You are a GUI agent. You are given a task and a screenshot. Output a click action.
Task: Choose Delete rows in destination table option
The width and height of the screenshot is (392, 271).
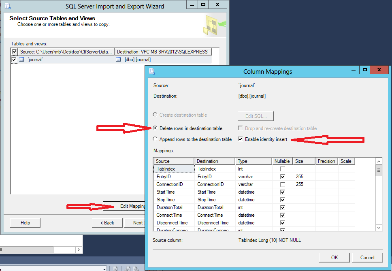[x=156, y=128]
